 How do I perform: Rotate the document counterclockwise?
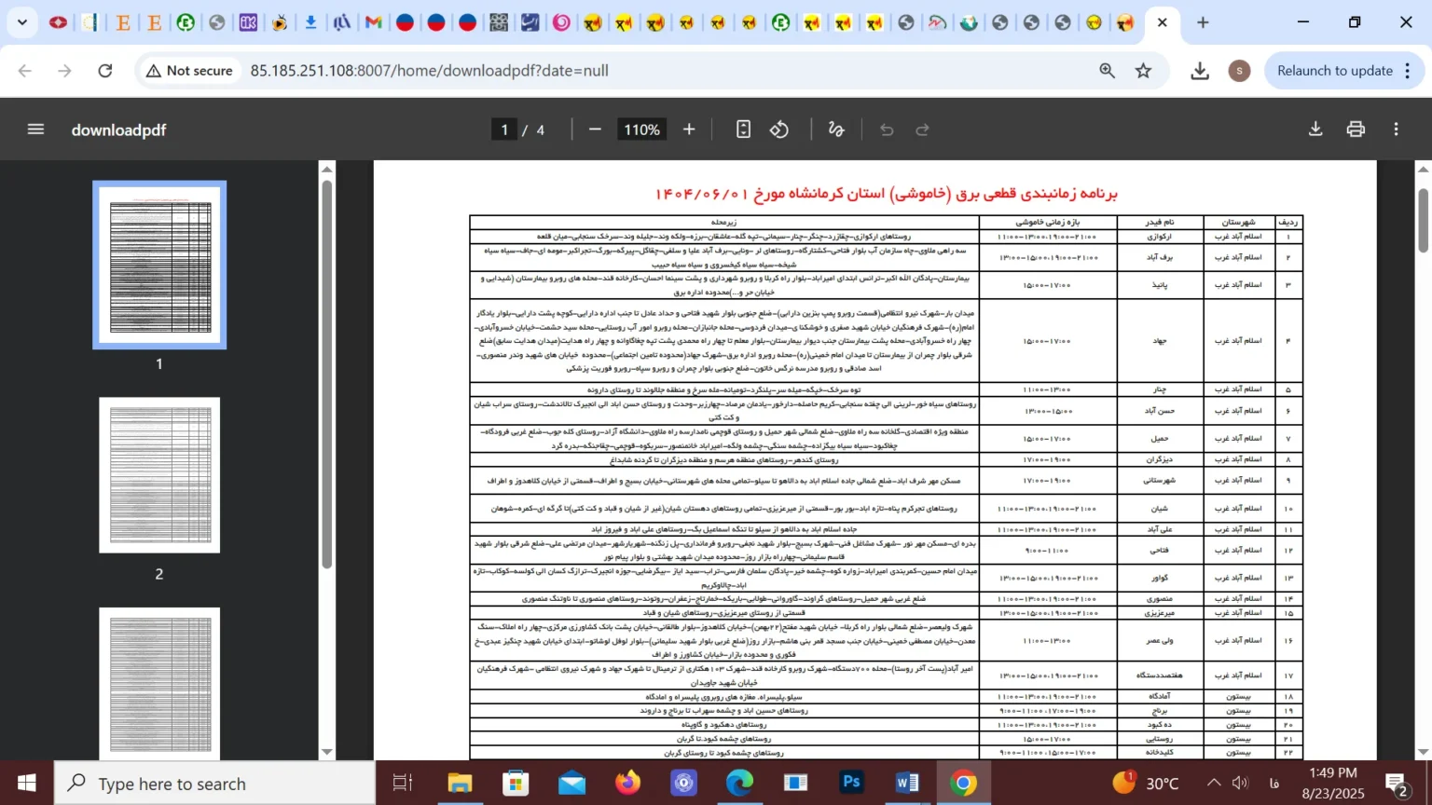click(779, 130)
